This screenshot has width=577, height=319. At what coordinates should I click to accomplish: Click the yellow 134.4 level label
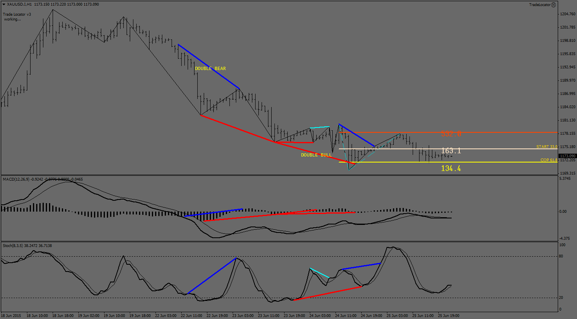pyautogui.click(x=451, y=169)
